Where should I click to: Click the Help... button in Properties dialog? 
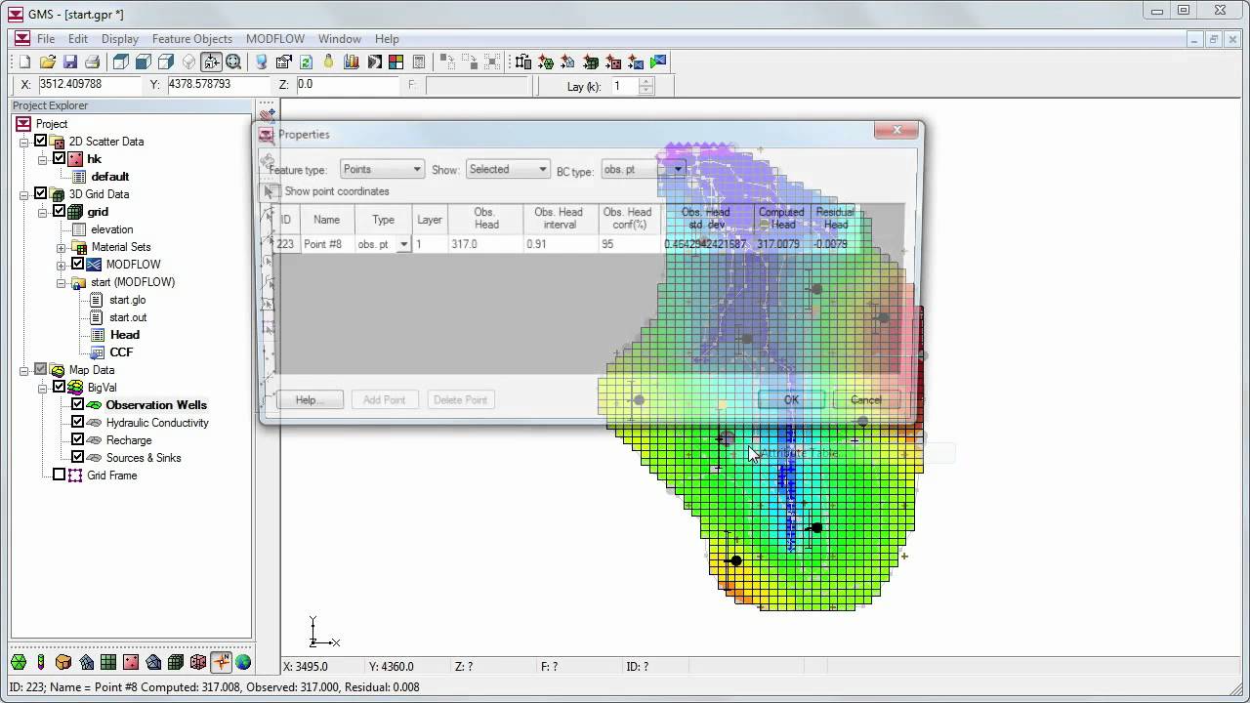coord(309,399)
